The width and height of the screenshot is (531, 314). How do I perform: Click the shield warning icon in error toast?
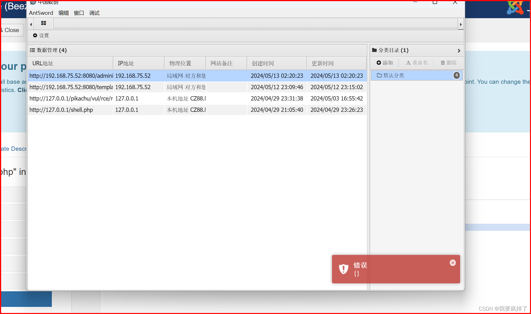[x=343, y=269]
